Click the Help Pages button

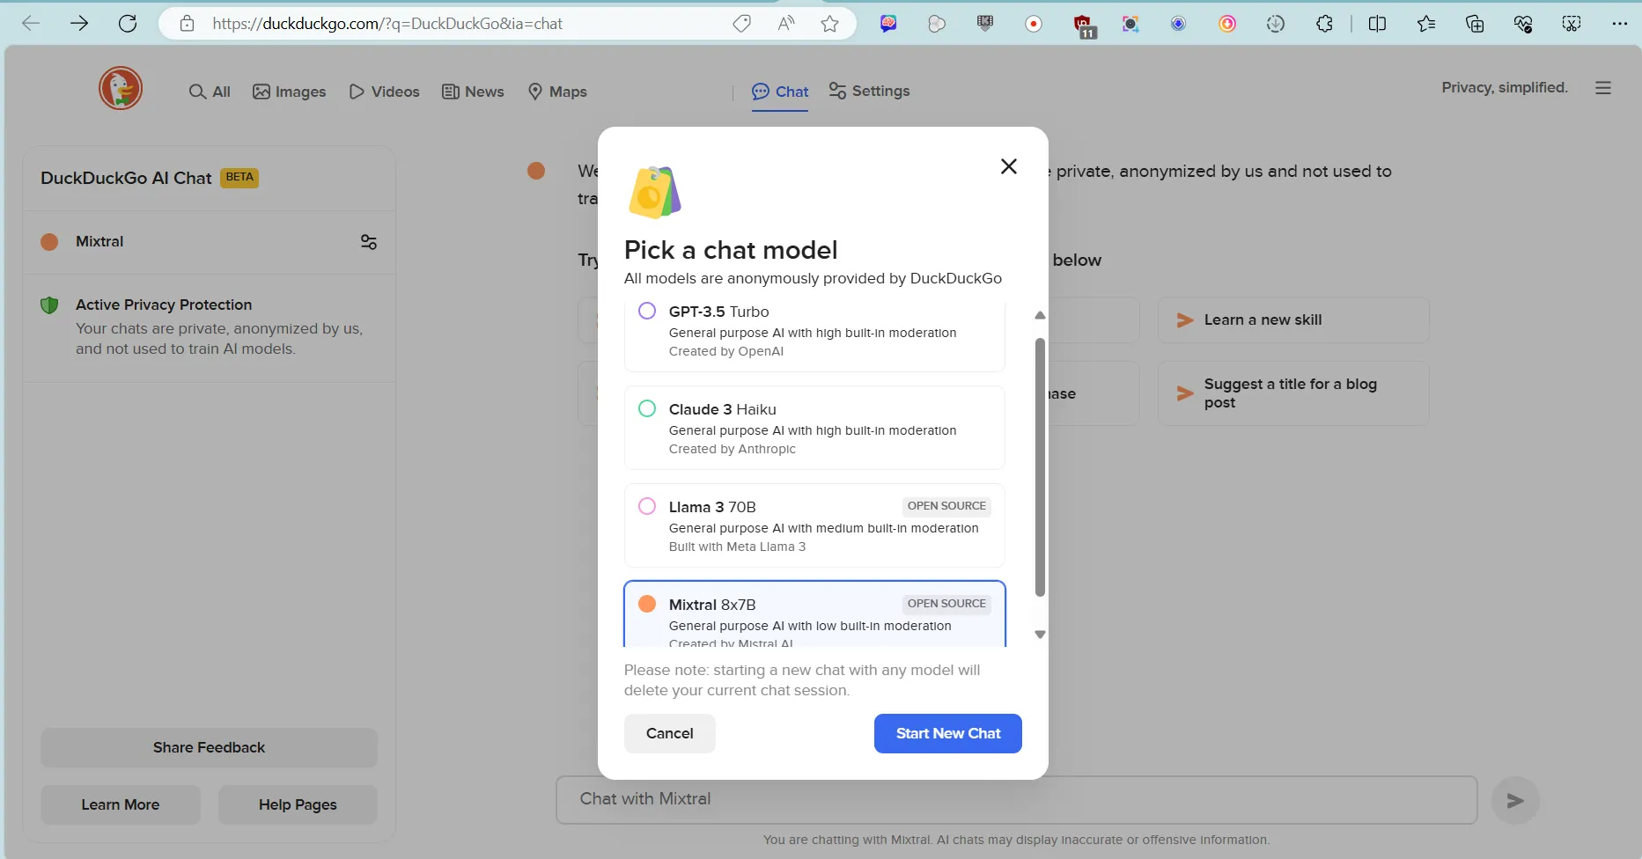point(298,804)
